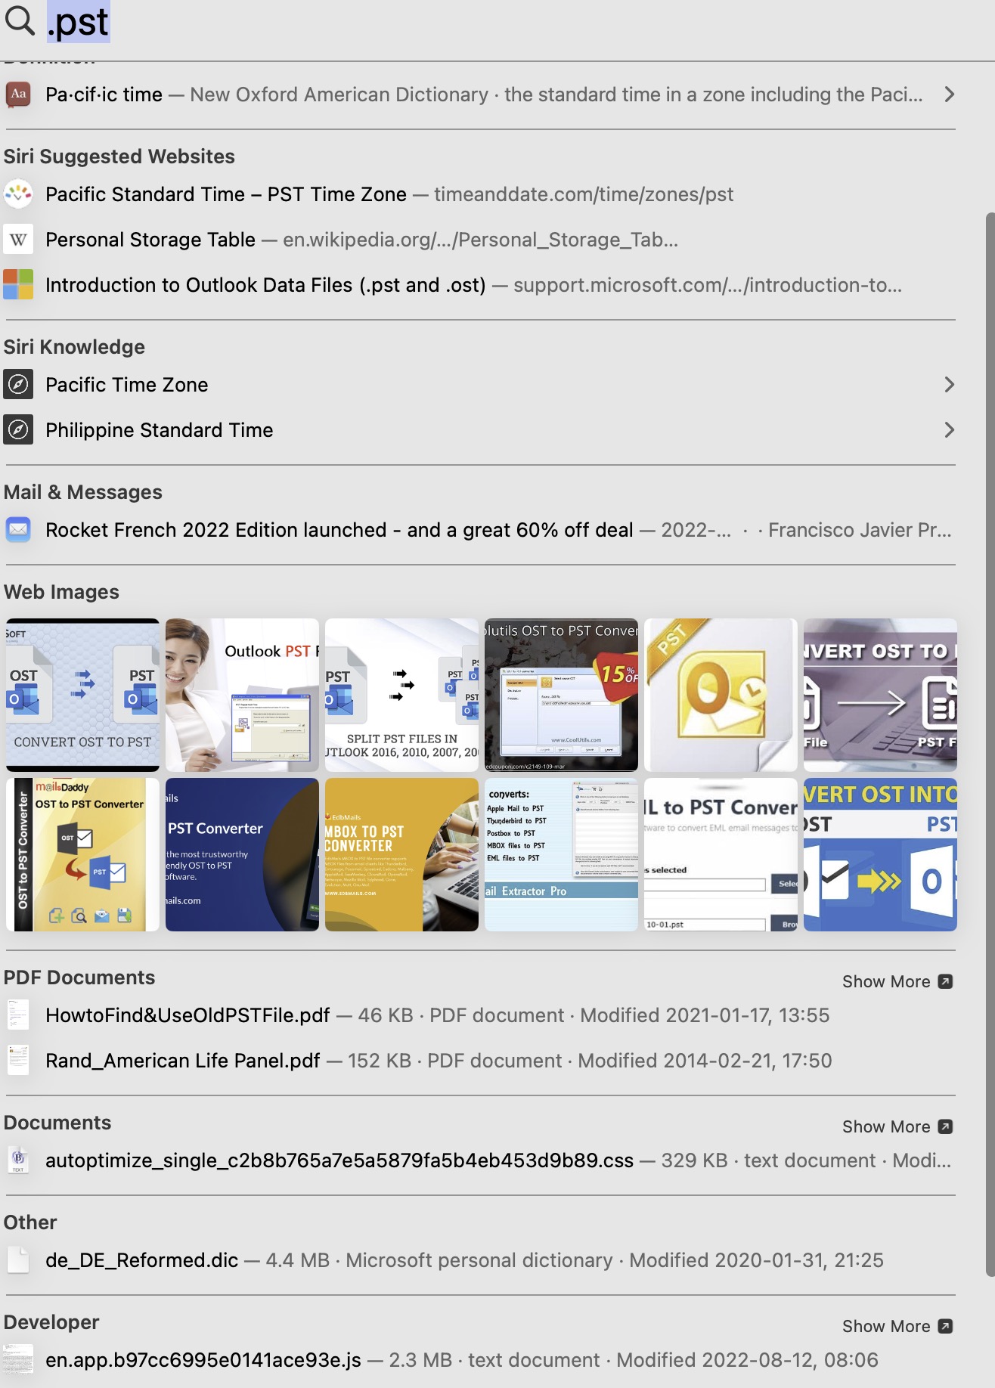995x1388 pixels.
Task: Open the EML to PST Converter image
Action: [x=721, y=854]
